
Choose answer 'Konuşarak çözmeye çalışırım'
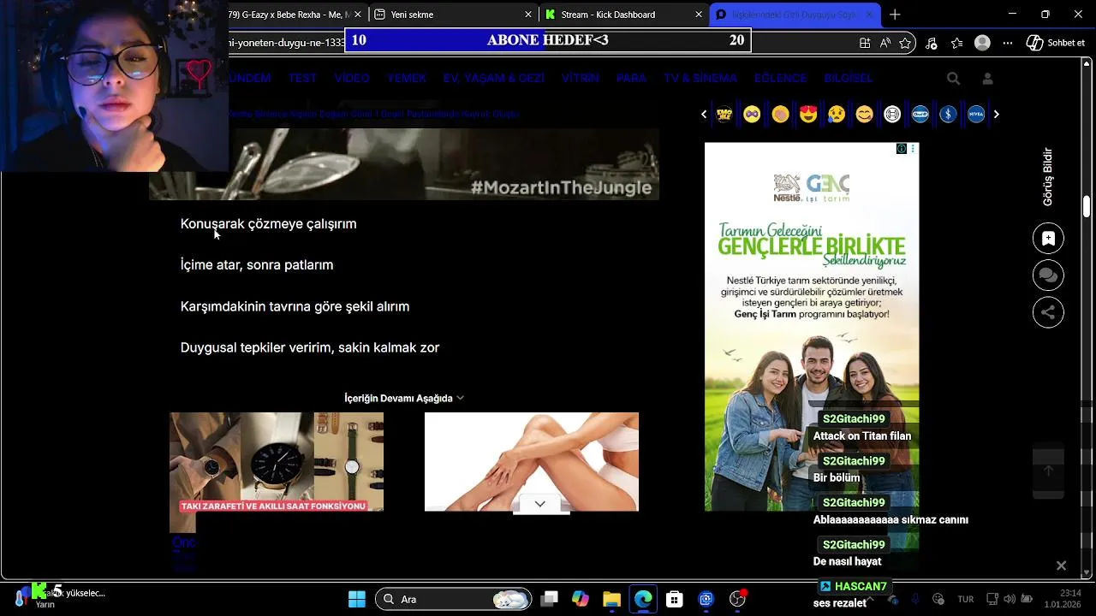coord(269,224)
